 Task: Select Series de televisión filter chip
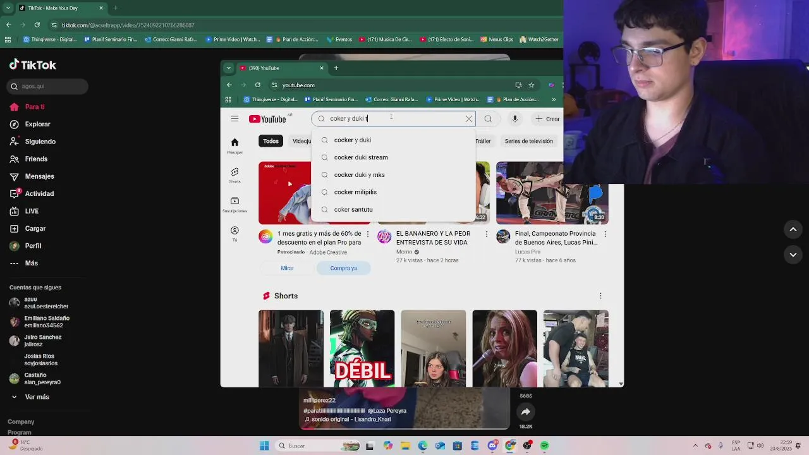coord(529,141)
